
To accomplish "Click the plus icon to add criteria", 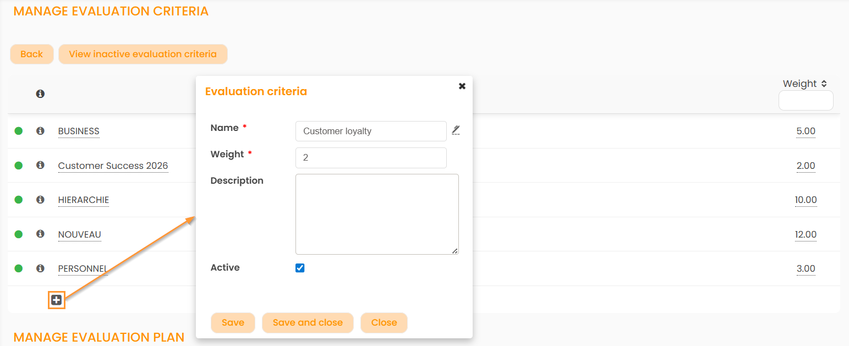I will tap(56, 300).
